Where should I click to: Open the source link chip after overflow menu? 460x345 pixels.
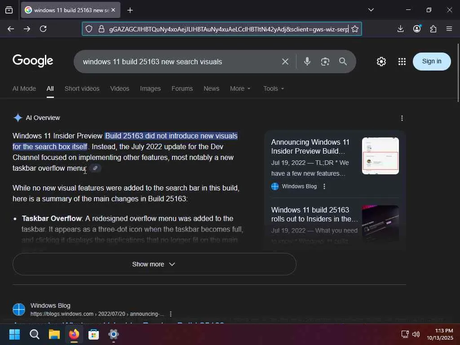point(95,168)
